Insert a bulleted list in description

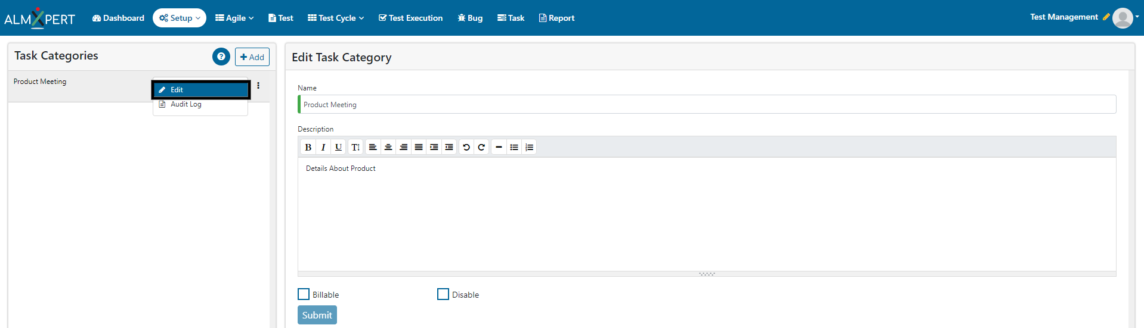point(514,147)
